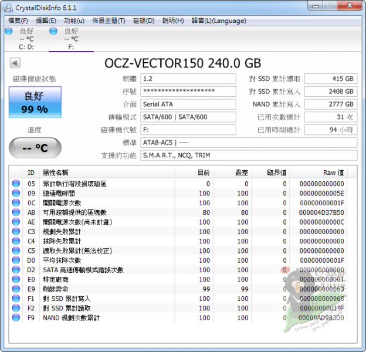Click the 2408 GB host writes value

[x=331, y=92]
